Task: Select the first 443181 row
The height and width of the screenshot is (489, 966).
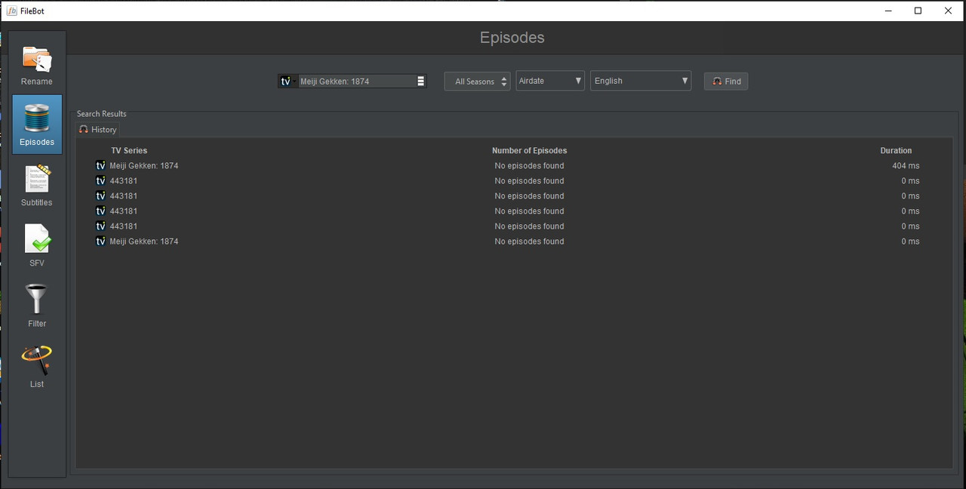Action: point(513,180)
